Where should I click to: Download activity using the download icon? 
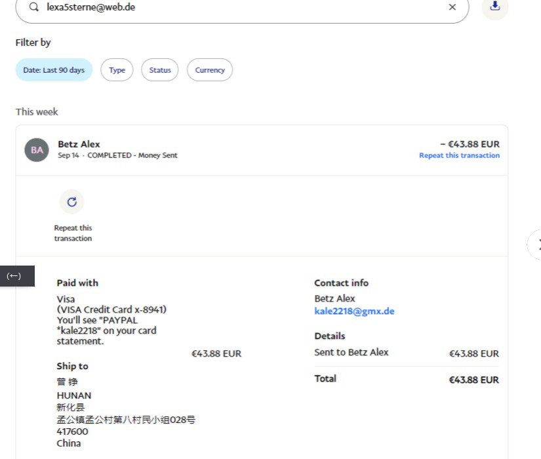click(495, 7)
